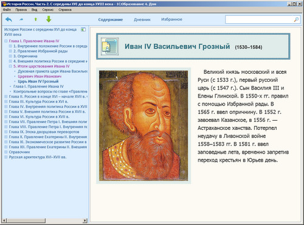Expand 3. Опричнина section
This screenshot has width=304, height=225.
pyautogui.click(x=10, y=56)
